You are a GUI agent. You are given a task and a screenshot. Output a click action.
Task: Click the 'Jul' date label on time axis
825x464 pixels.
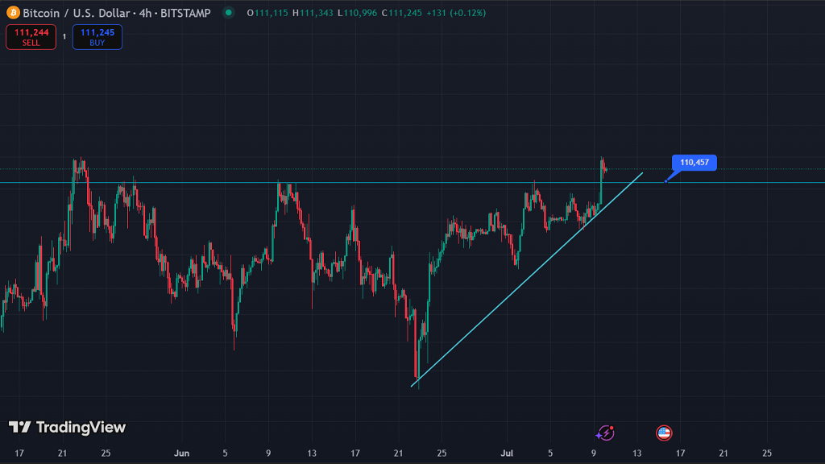pos(507,453)
